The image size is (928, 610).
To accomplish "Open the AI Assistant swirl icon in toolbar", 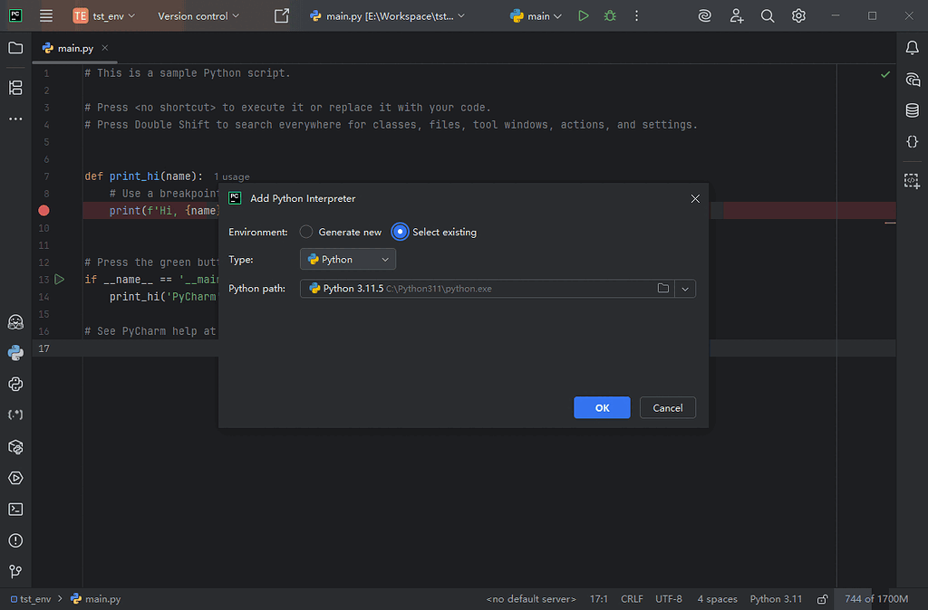I will 704,16.
